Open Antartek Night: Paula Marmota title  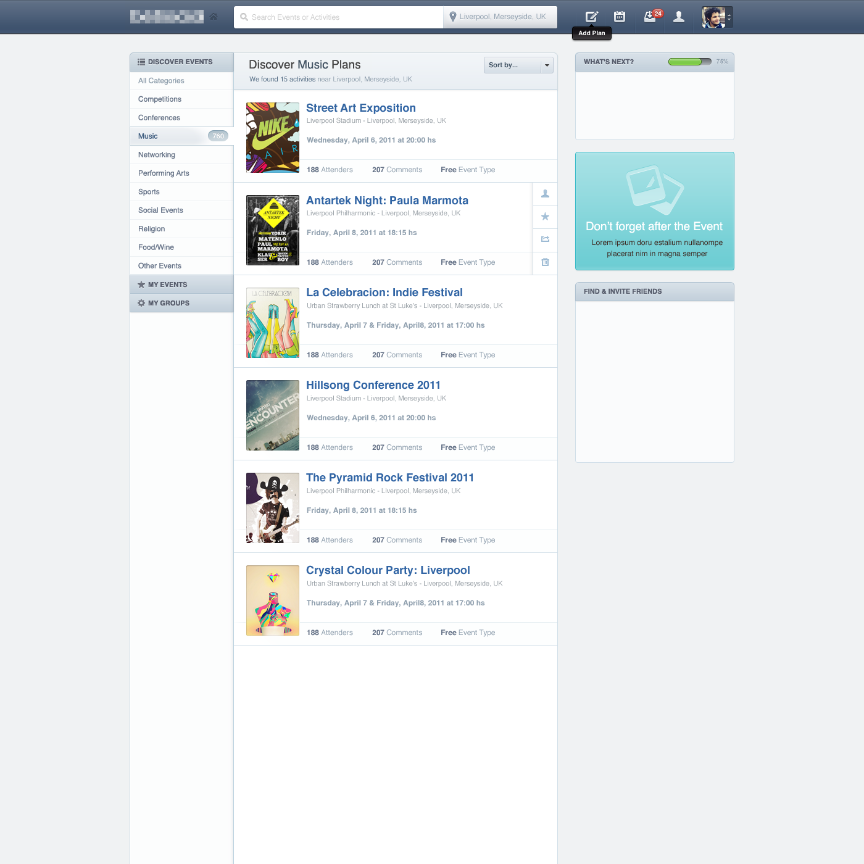point(387,201)
